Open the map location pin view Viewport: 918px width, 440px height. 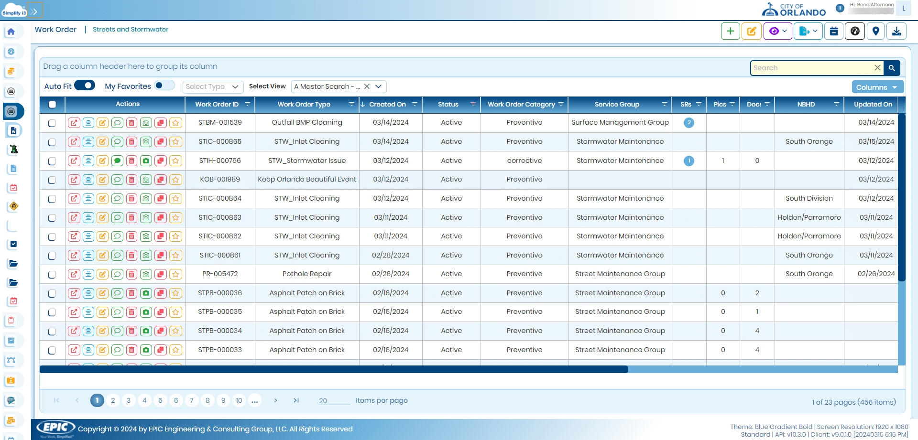pyautogui.click(x=875, y=31)
